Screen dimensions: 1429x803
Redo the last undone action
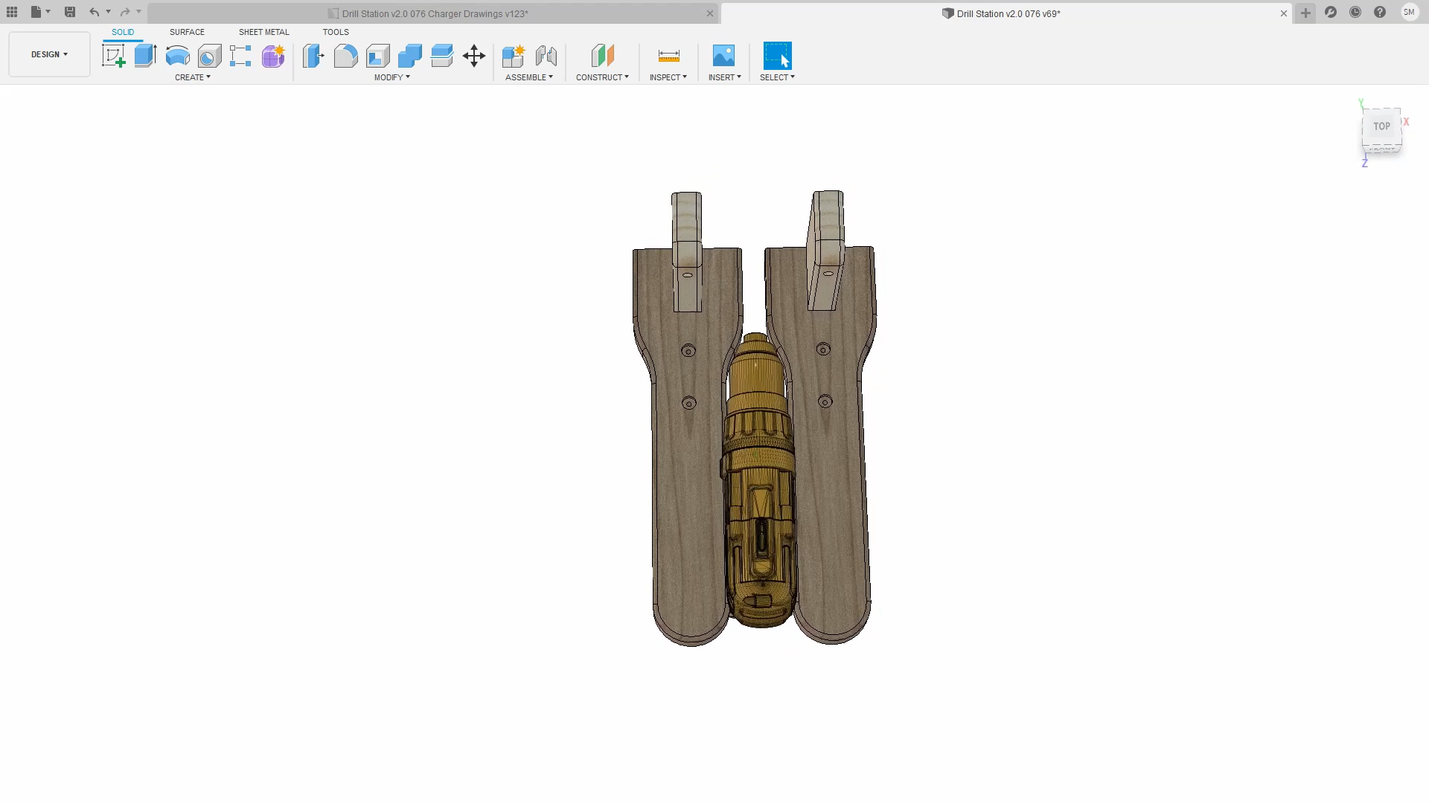(125, 12)
